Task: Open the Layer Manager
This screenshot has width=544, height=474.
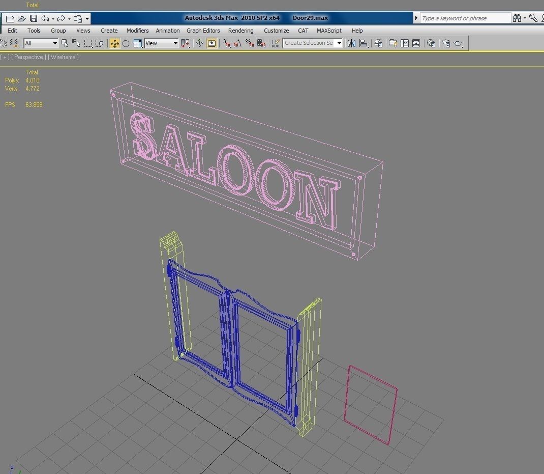Action: pos(378,43)
